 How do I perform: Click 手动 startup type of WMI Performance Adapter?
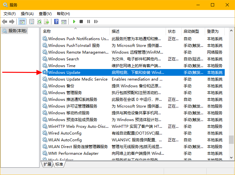click(x=187, y=153)
